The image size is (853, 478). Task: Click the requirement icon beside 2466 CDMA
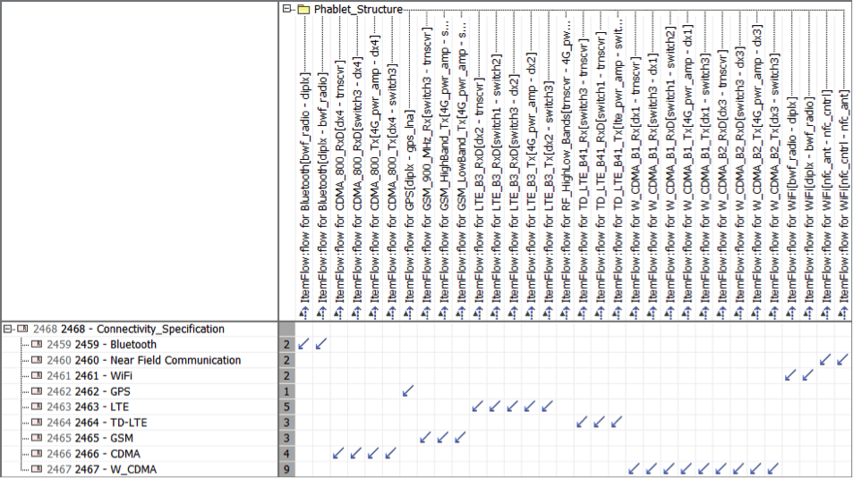37,454
